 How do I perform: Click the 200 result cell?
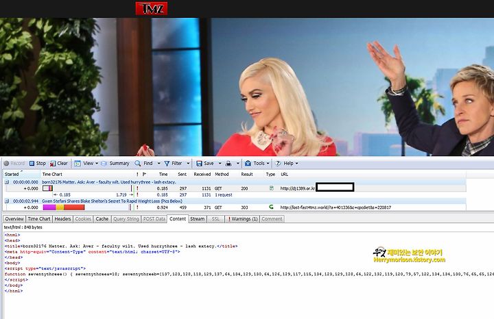tap(244, 188)
